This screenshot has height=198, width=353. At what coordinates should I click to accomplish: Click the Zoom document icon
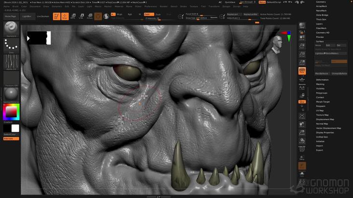pos(302,46)
